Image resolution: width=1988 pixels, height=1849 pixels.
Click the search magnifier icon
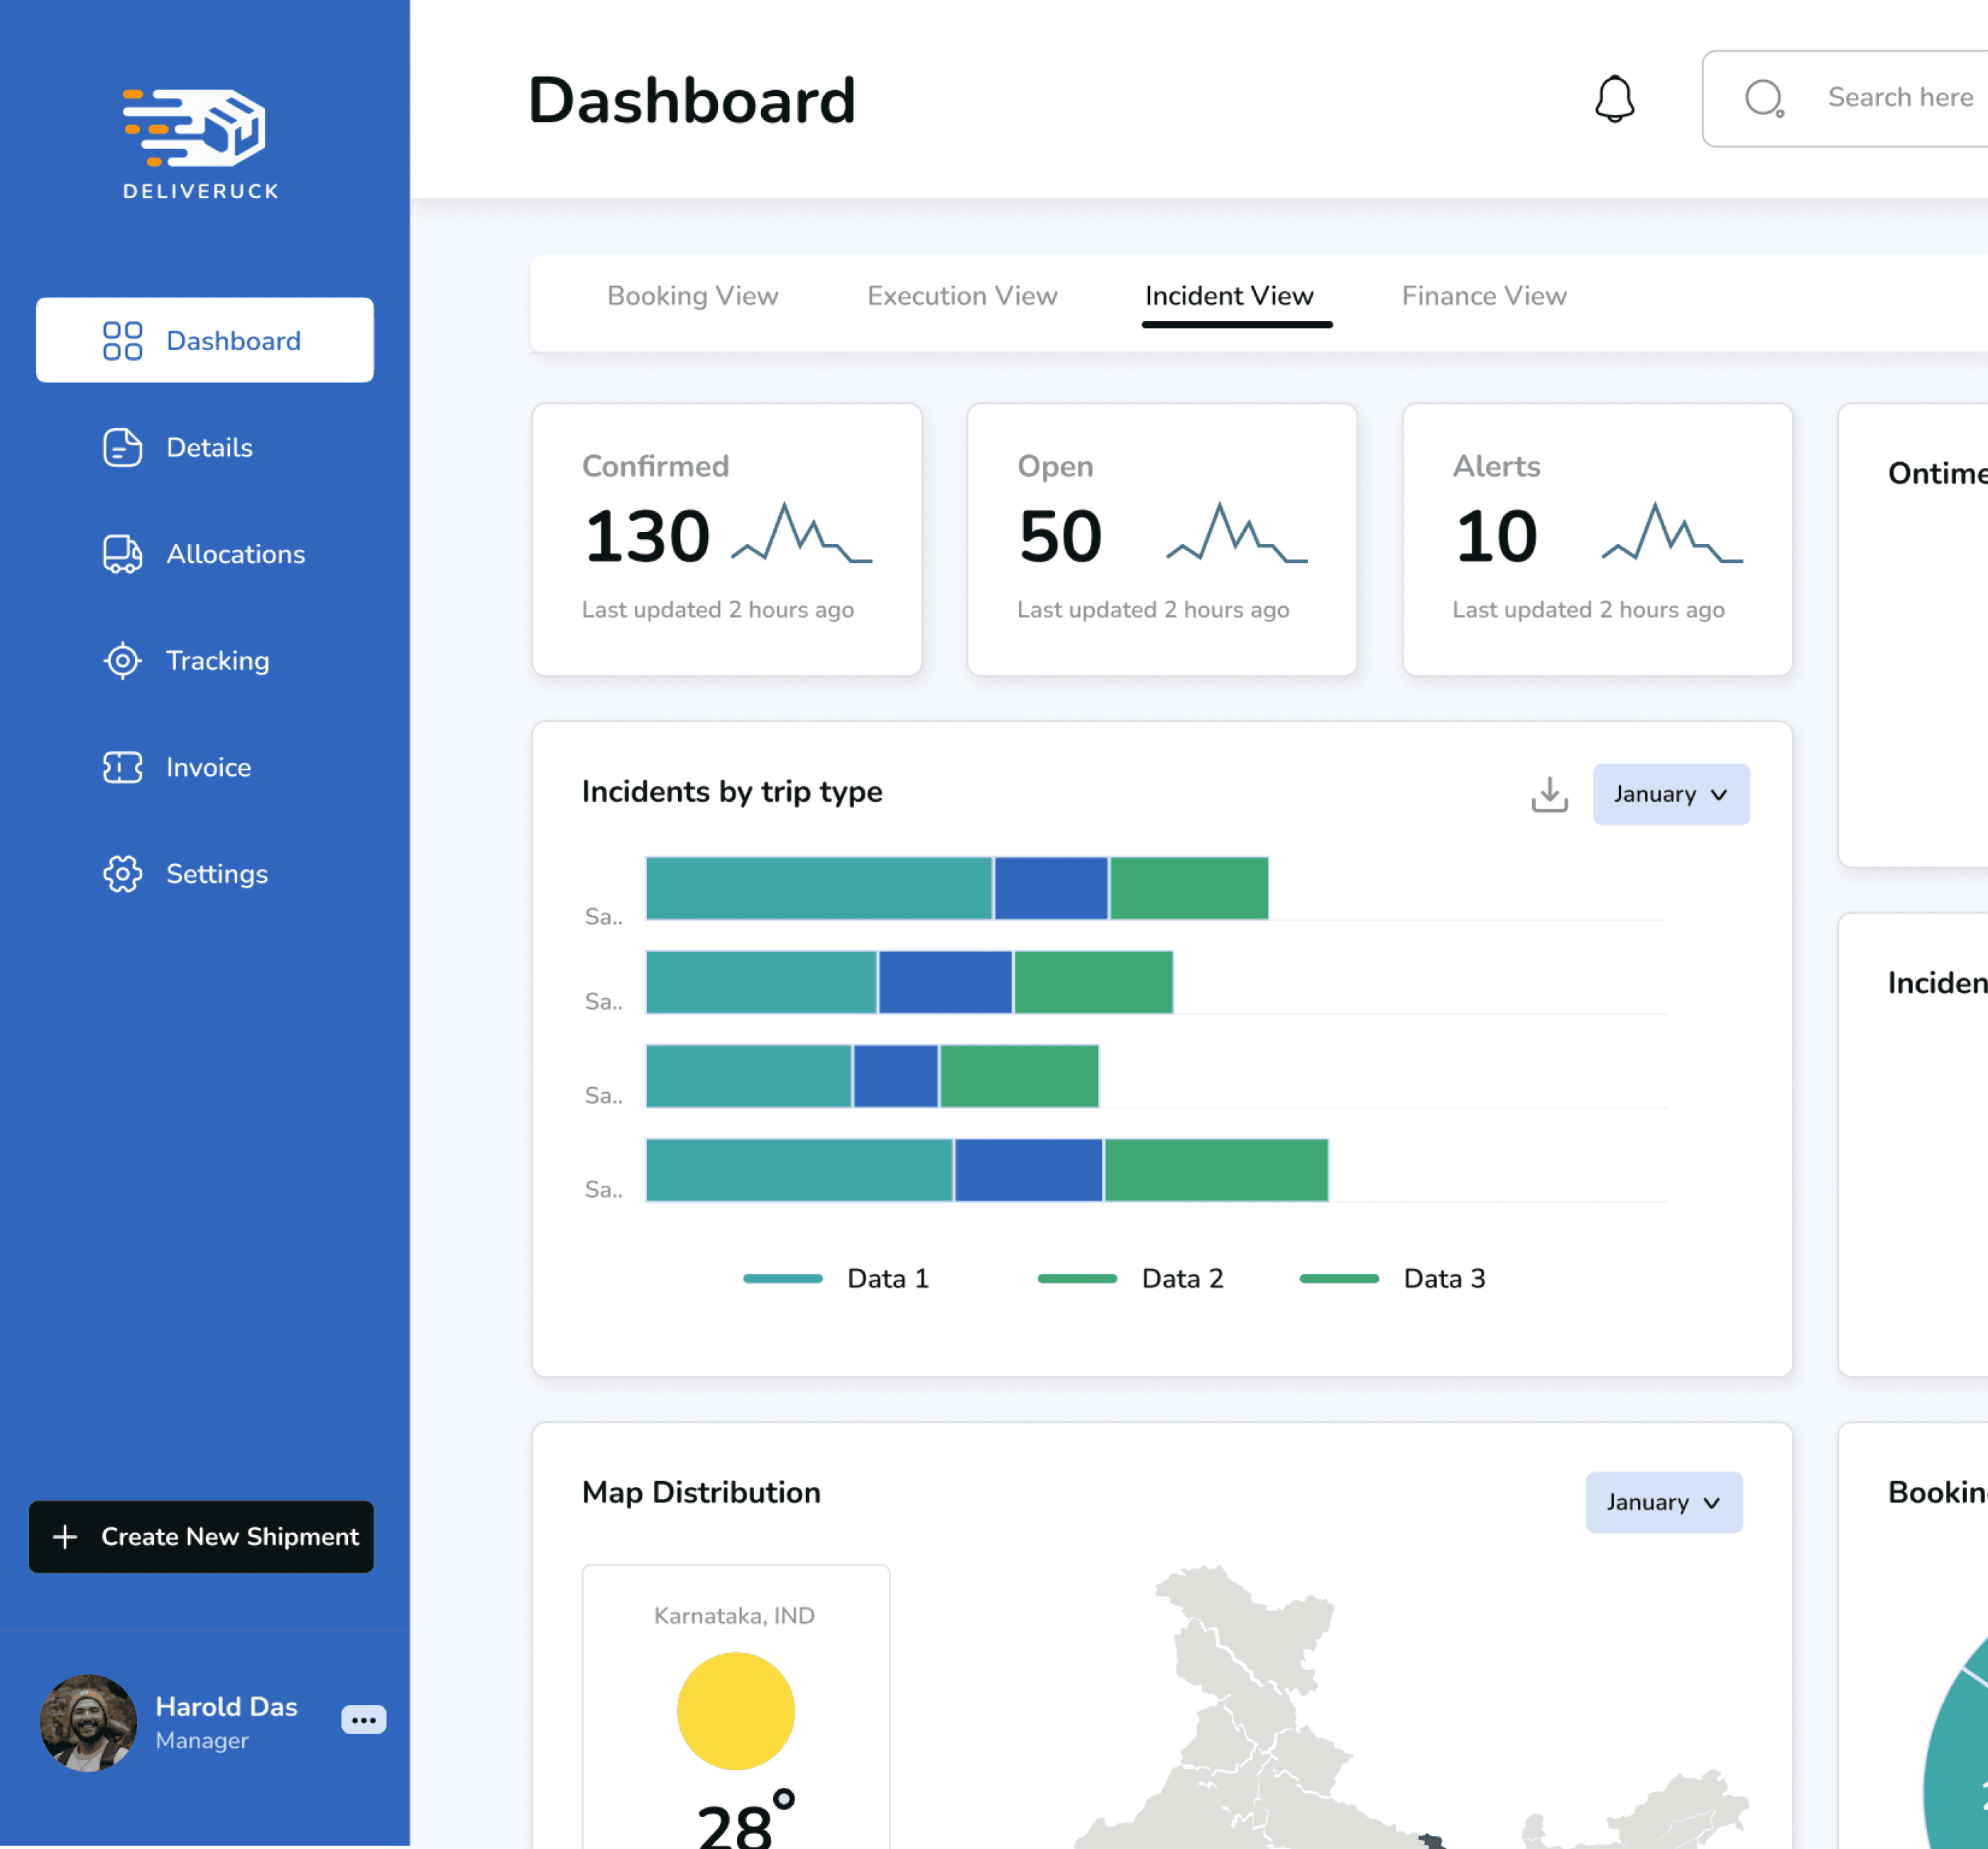pyautogui.click(x=1764, y=99)
